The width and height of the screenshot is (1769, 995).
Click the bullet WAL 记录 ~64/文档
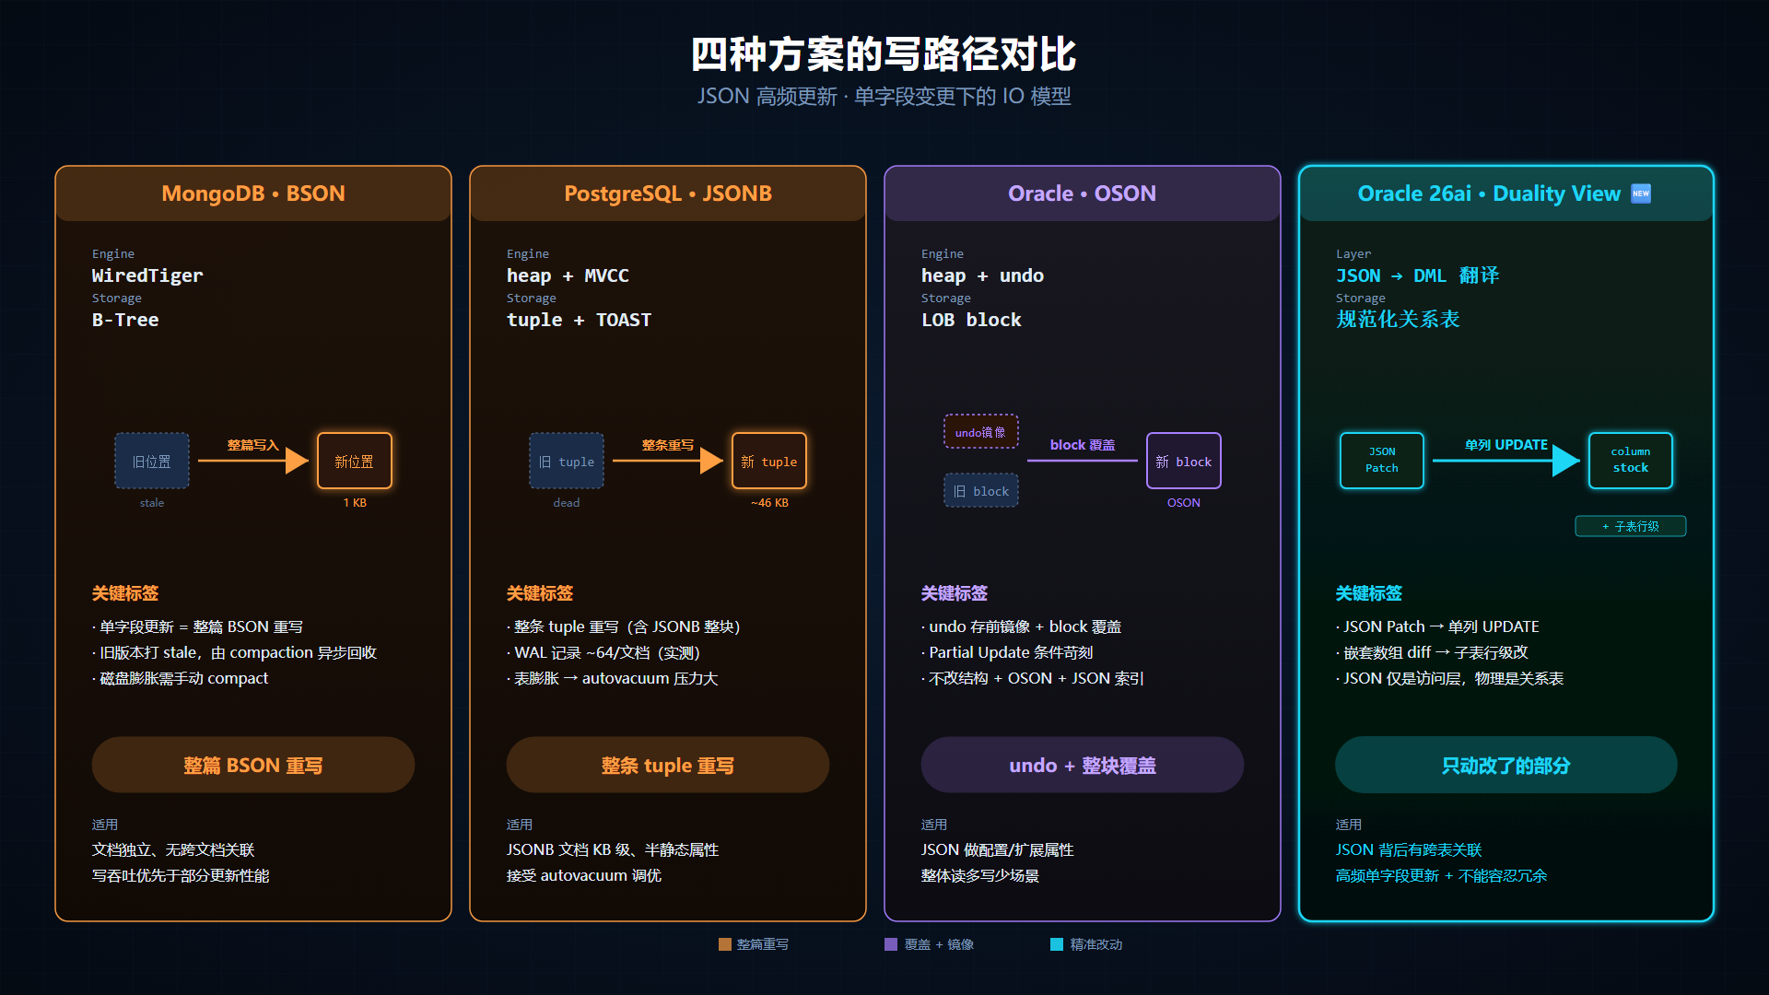click(603, 653)
